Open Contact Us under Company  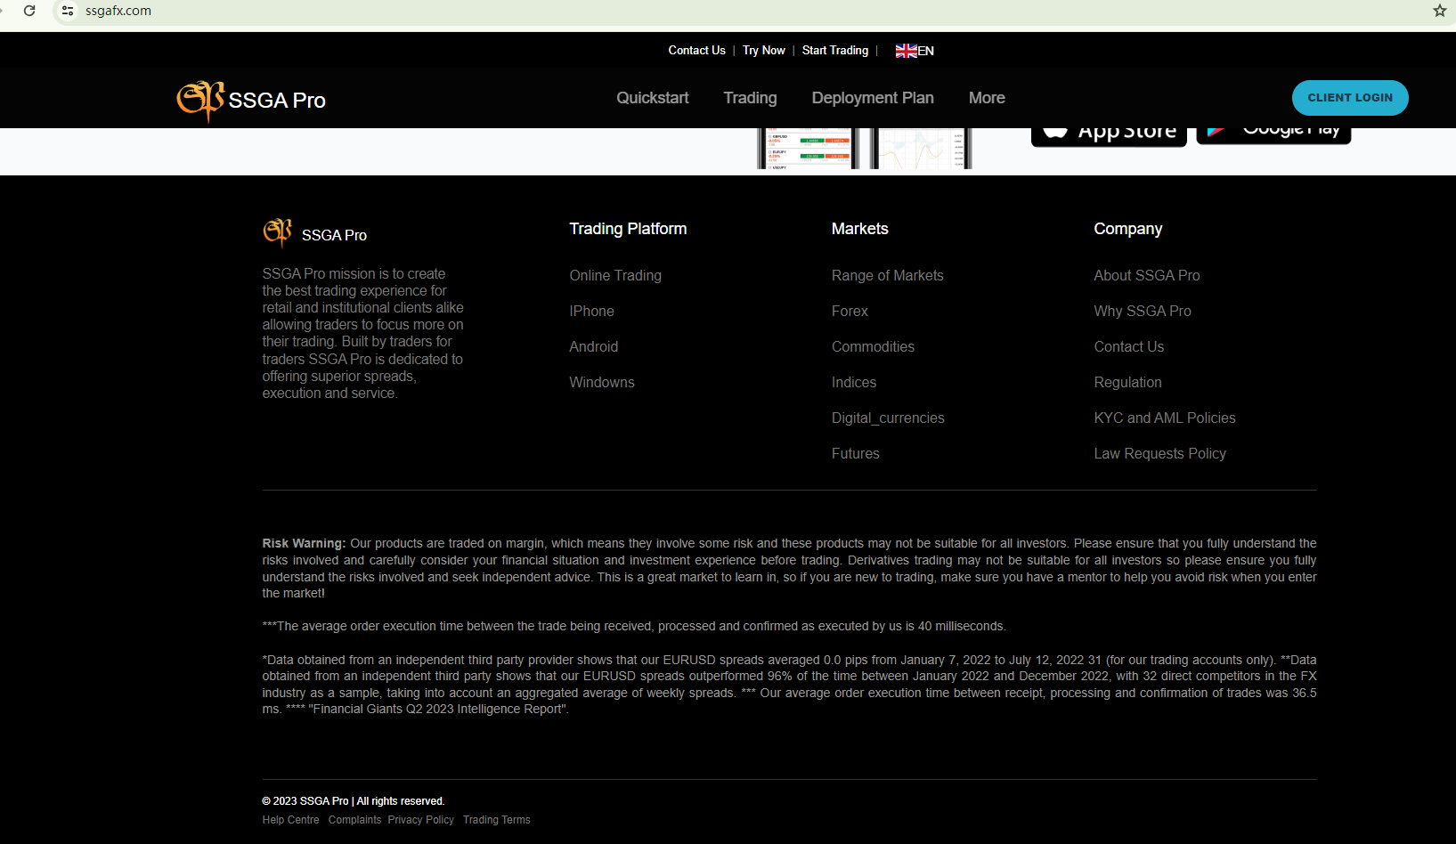tap(1129, 347)
